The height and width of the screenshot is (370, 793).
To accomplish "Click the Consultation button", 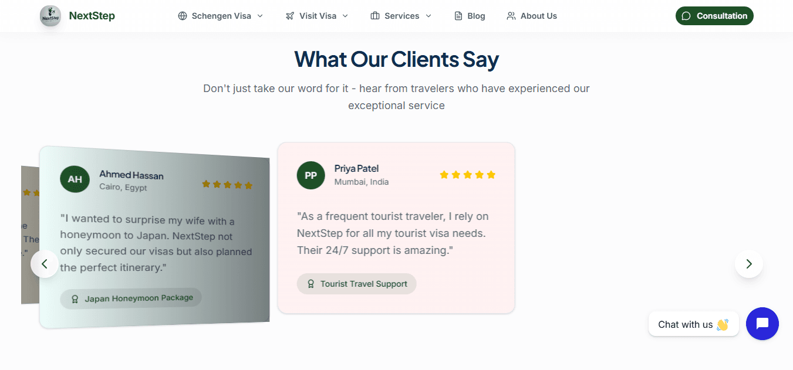I will 714,16.
